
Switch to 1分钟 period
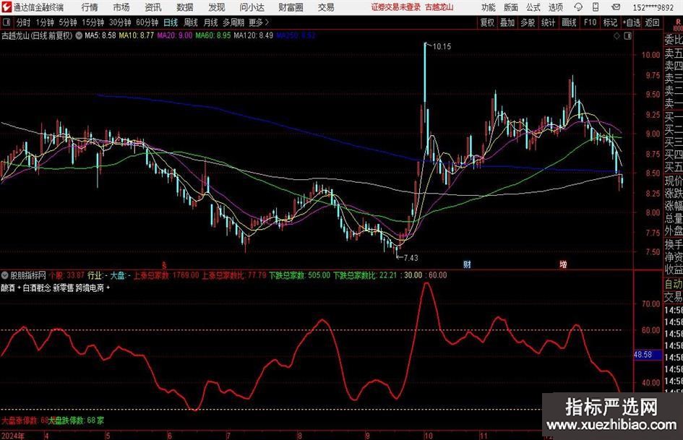pyautogui.click(x=45, y=22)
